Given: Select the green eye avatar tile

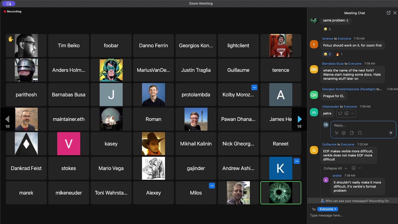Looking at the screenshot, I should (281, 193).
